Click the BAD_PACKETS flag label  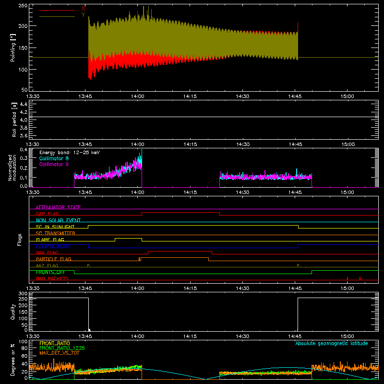(52, 278)
